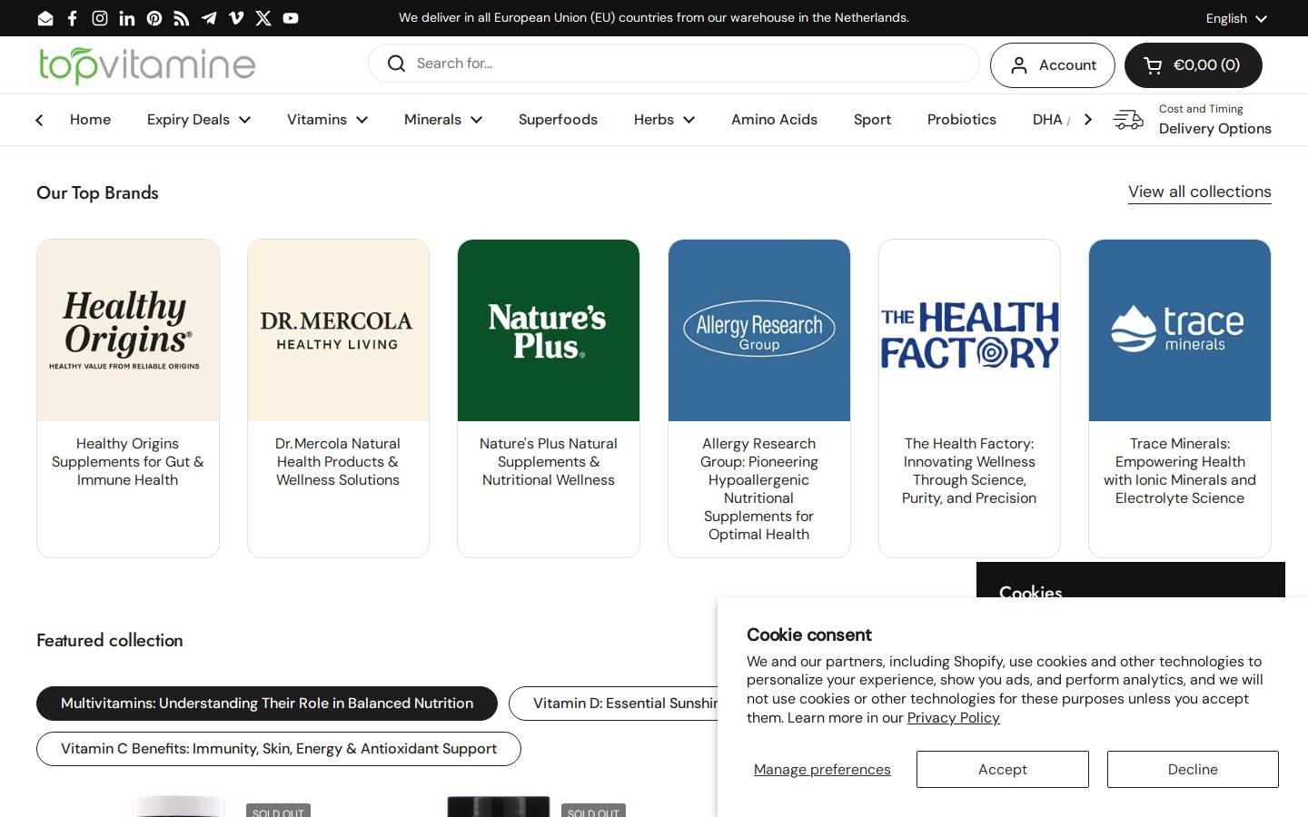Open the Trace Minerals brand logo
1308x817 pixels.
[x=1180, y=330]
